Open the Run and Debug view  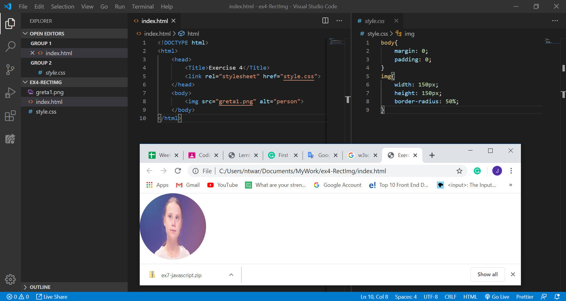[10, 93]
